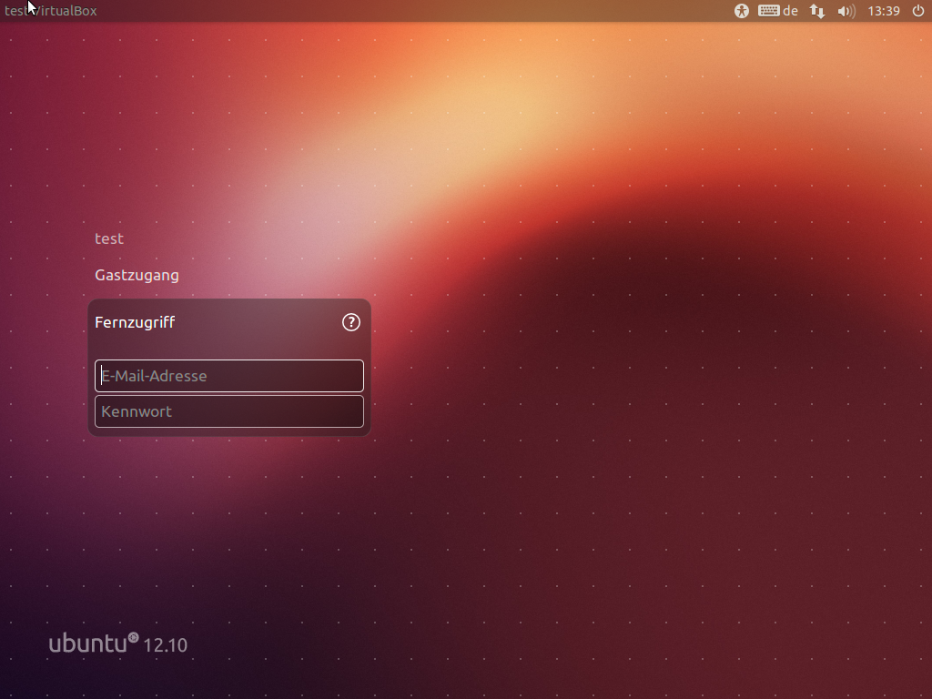The width and height of the screenshot is (932, 699).
Task: Select the 'test' user account
Action: coord(109,239)
